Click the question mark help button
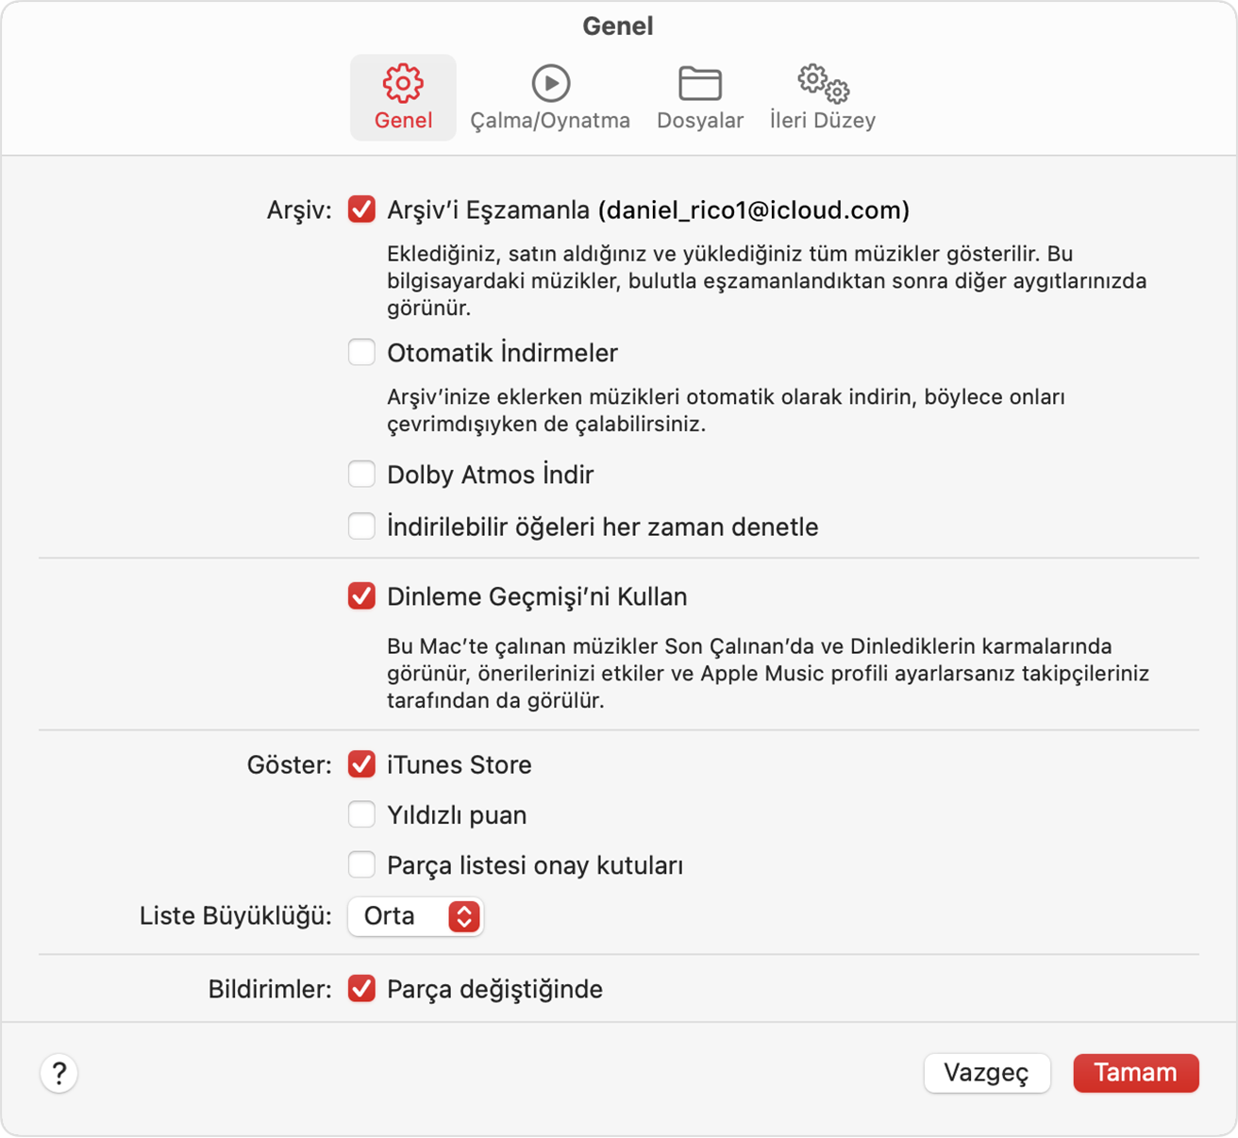Image resolution: width=1238 pixels, height=1138 pixels. pyautogui.click(x=59, y=1073)
